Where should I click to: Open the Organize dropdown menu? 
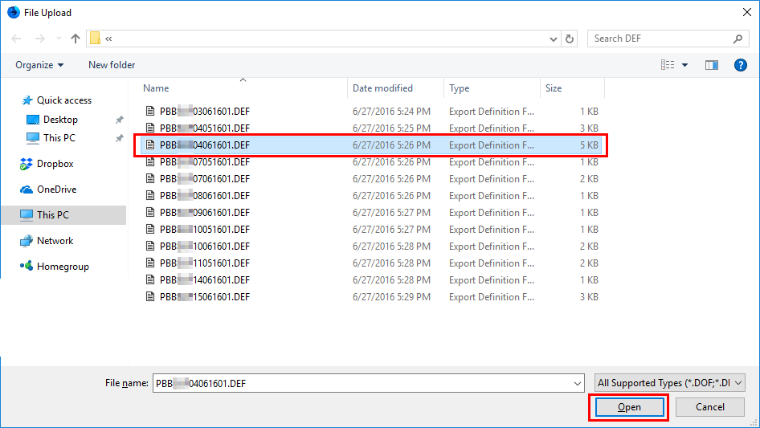(39, 65)
